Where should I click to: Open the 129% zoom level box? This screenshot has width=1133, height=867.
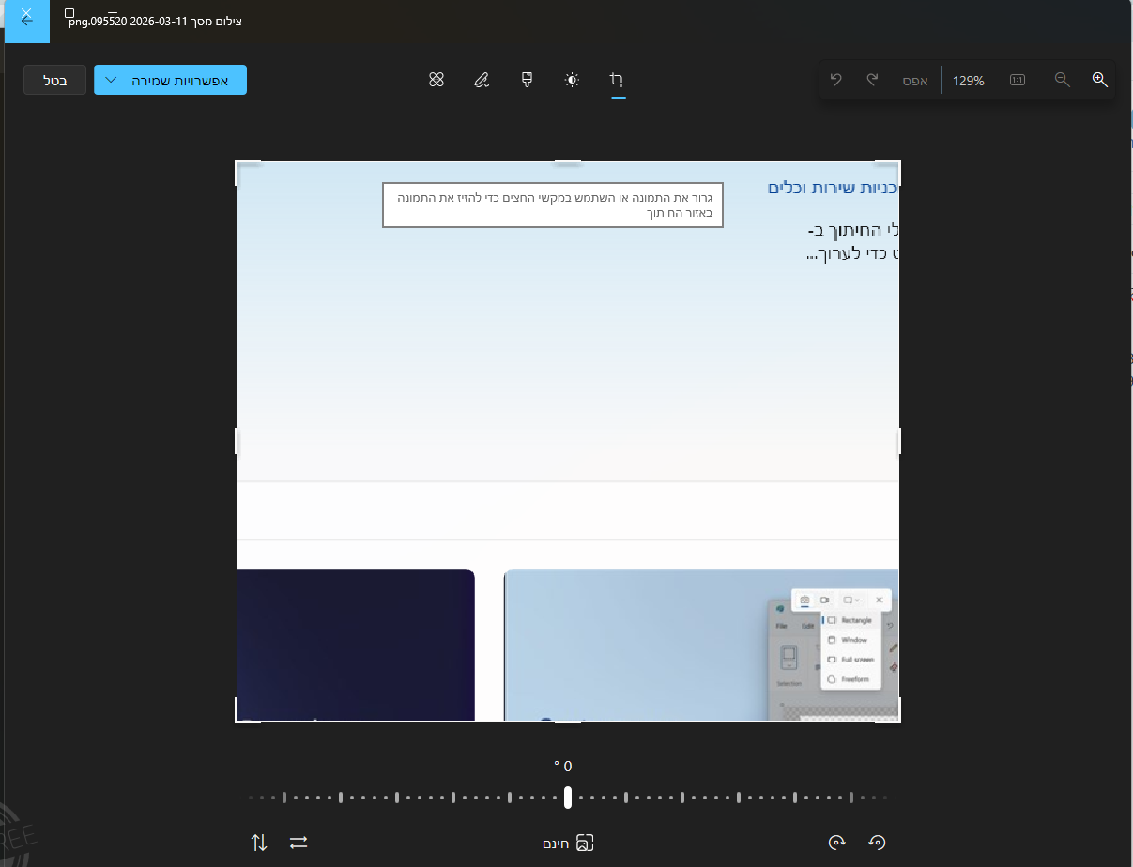tap(968, 81)
